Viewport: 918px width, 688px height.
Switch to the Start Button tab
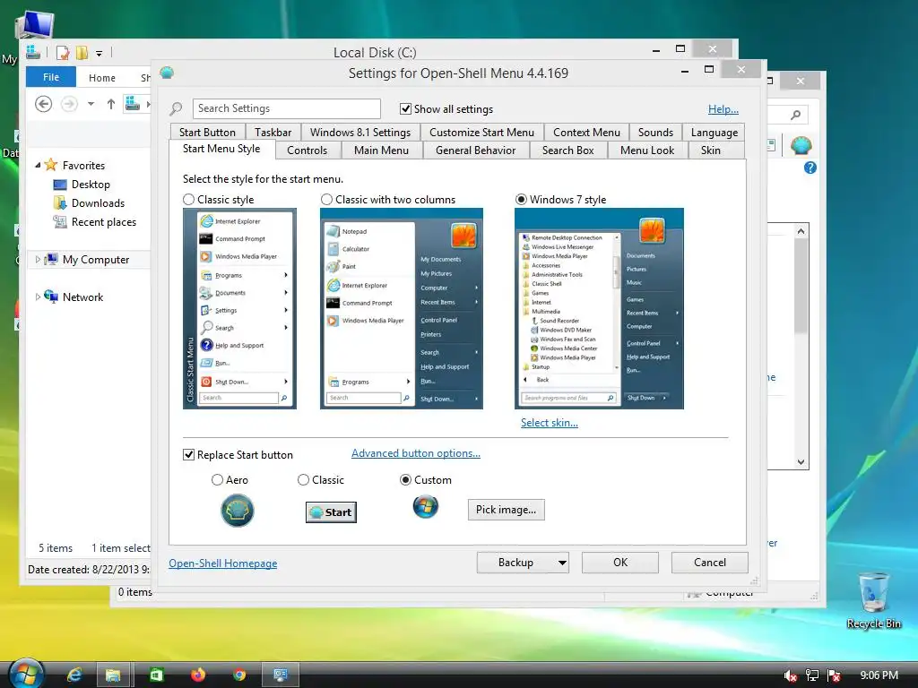[x=207, y=133]
